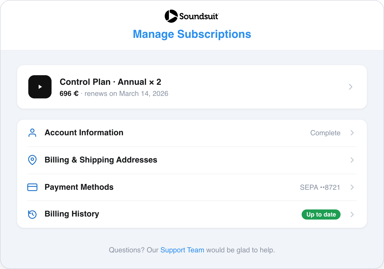Open Control Plan subscription chevron
Image resolution: width=384 pixels, height=269 pixels.
351,87
